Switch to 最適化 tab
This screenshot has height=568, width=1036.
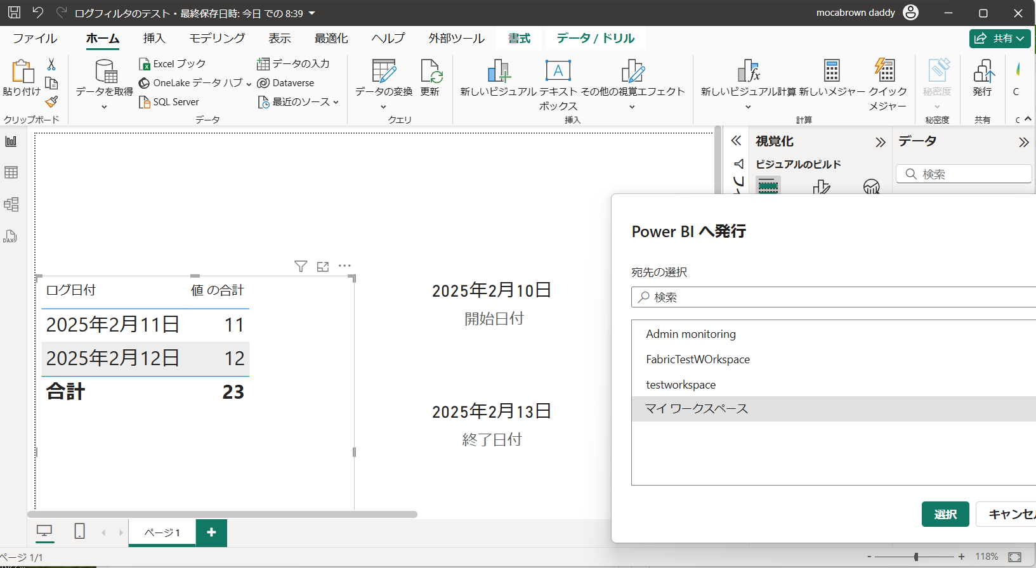click(x=331, y=38)
